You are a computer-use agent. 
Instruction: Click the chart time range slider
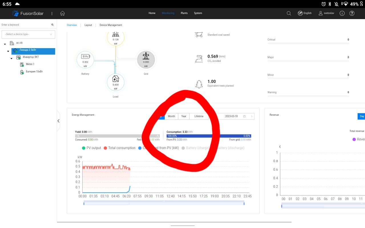click(x=164, y=203)
